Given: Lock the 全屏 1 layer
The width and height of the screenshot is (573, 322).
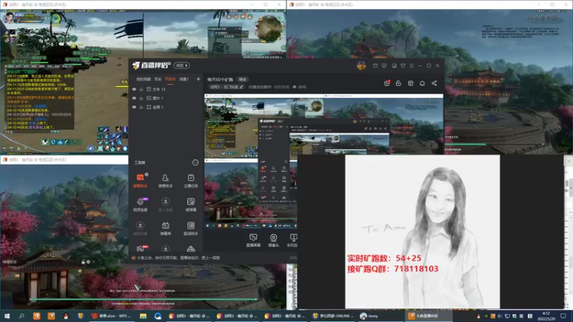Looking at the screenshot, I should 141,107.
